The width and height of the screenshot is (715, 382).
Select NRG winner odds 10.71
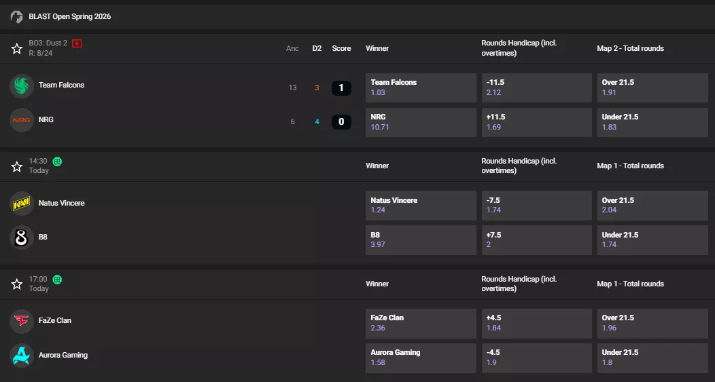click(421, 122)
